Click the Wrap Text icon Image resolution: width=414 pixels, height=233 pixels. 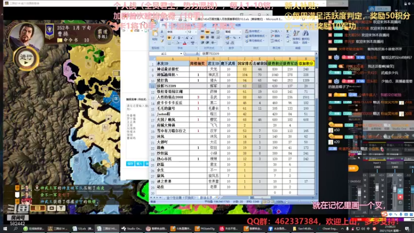coord(218,32)
